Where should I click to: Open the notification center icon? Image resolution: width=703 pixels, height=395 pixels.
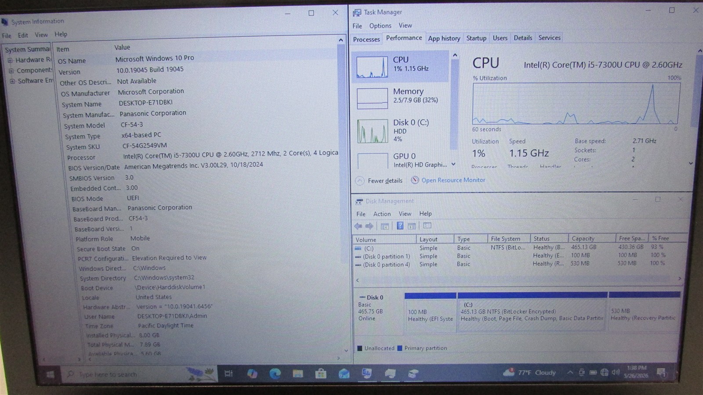661,373
